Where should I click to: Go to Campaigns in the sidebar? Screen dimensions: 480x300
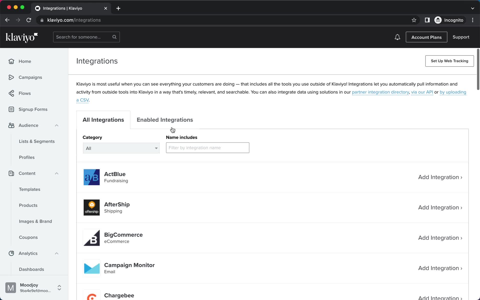(x=30, y=77)
